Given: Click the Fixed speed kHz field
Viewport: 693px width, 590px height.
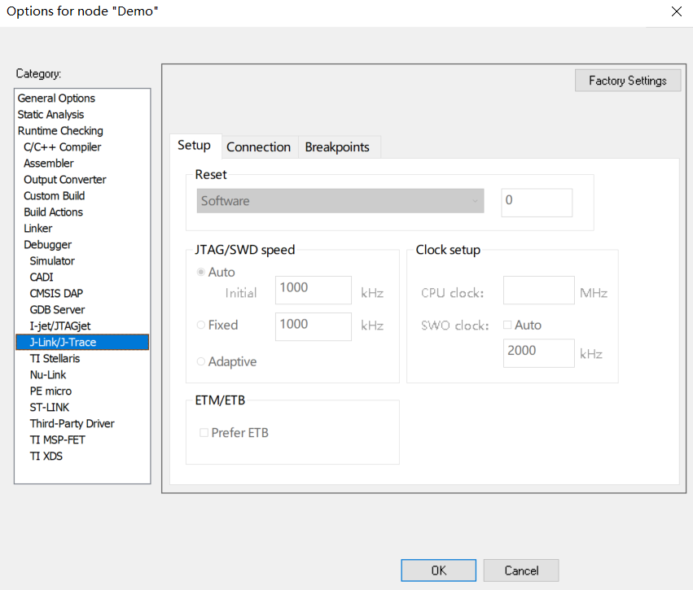Looking at the screenshot, I should pyautogui.click(x=314, y=327).
